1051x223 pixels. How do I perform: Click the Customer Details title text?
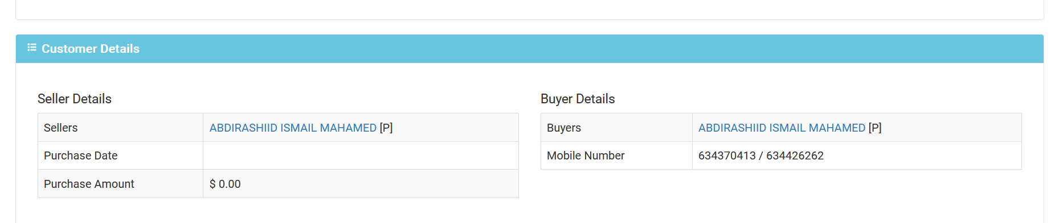[91, 49]
